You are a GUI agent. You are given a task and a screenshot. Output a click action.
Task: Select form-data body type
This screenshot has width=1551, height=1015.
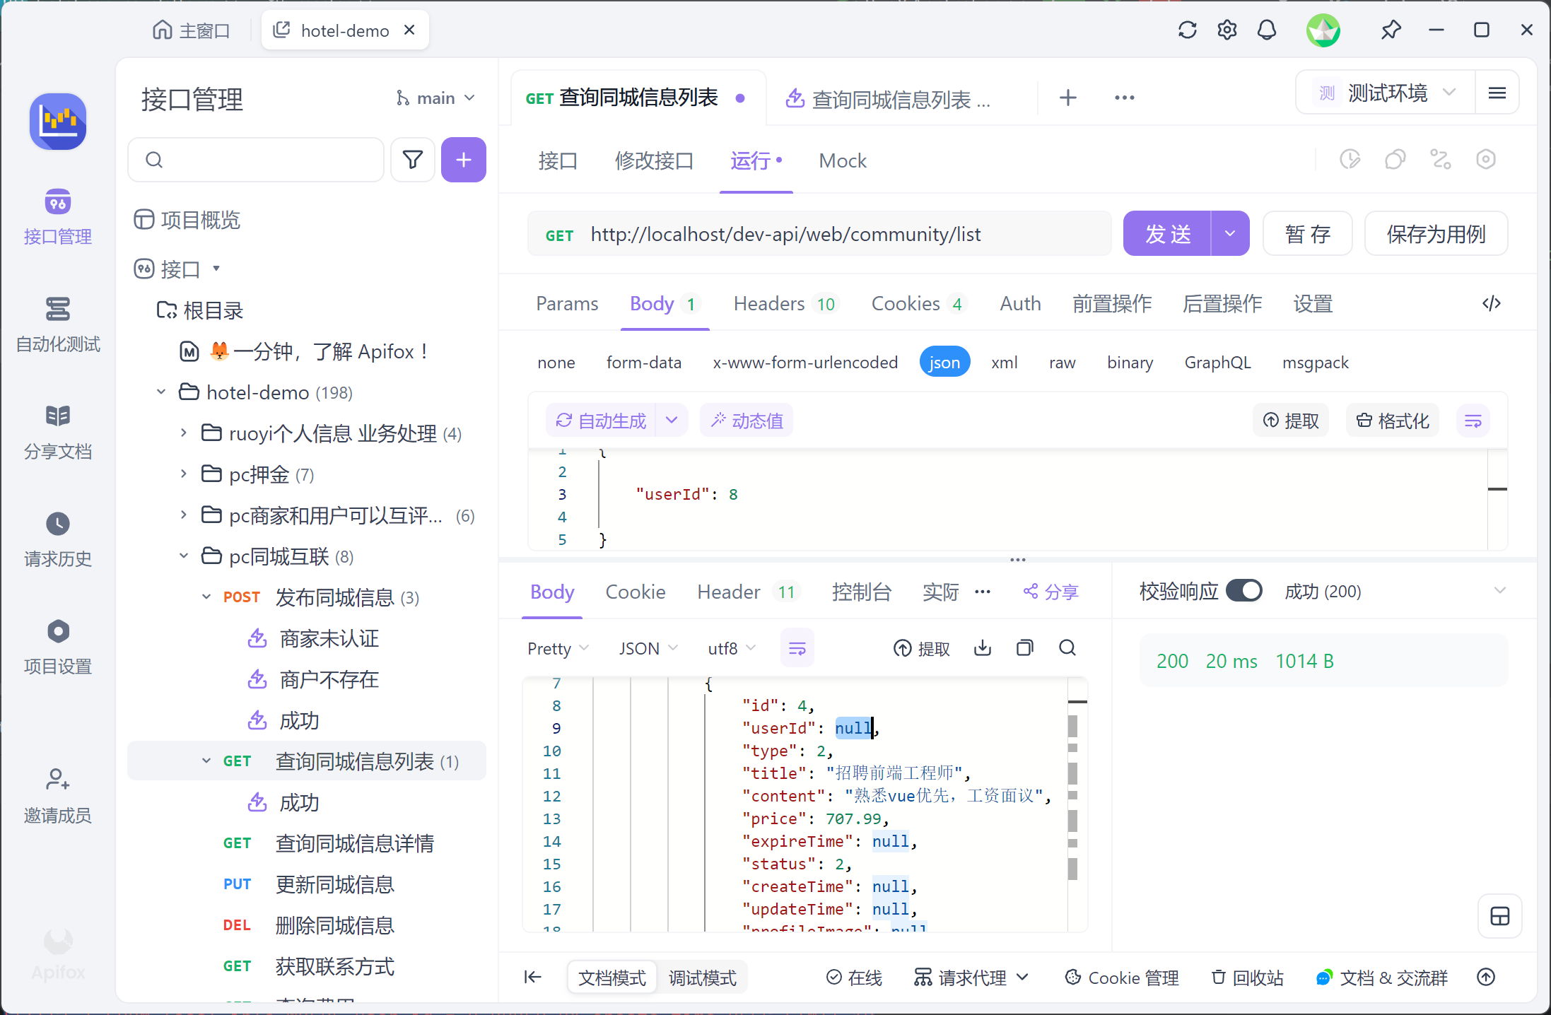(643, 363)
